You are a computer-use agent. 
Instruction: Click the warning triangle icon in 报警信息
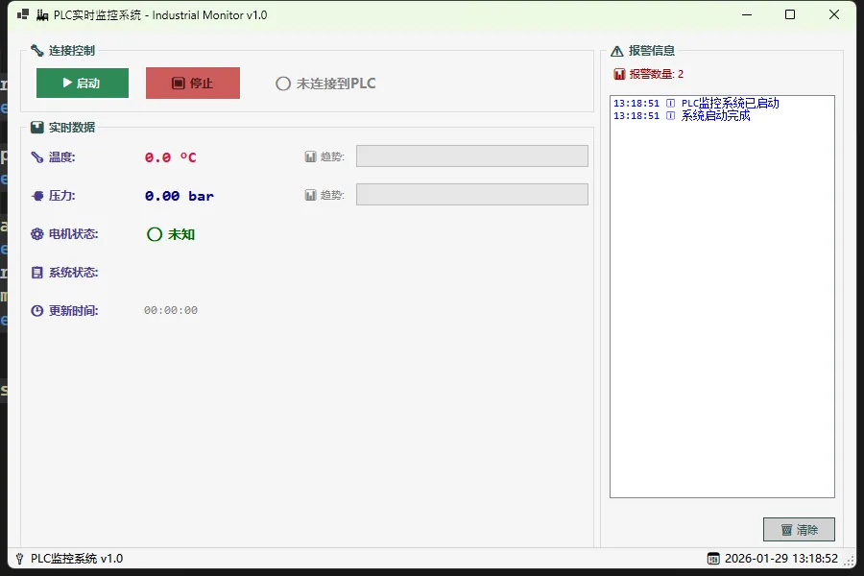tap(617, 51)
